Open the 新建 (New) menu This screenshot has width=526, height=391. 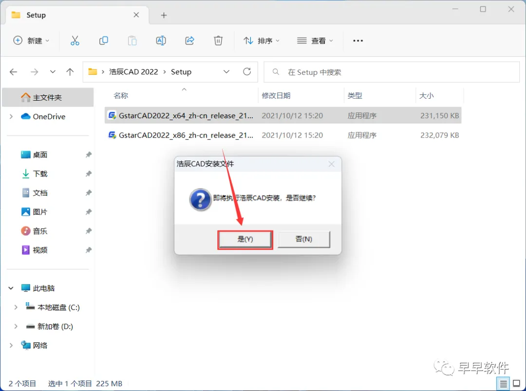click(31, 40)
